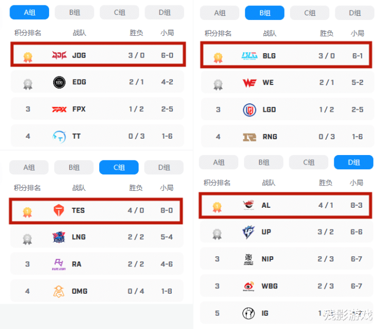
Task: Select the IG team logo
Action: (x=248, y=313)
